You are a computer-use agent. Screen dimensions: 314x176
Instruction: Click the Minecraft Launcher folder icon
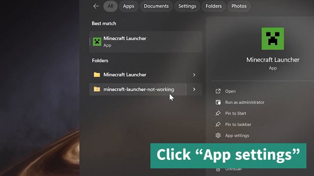point(97,75)
